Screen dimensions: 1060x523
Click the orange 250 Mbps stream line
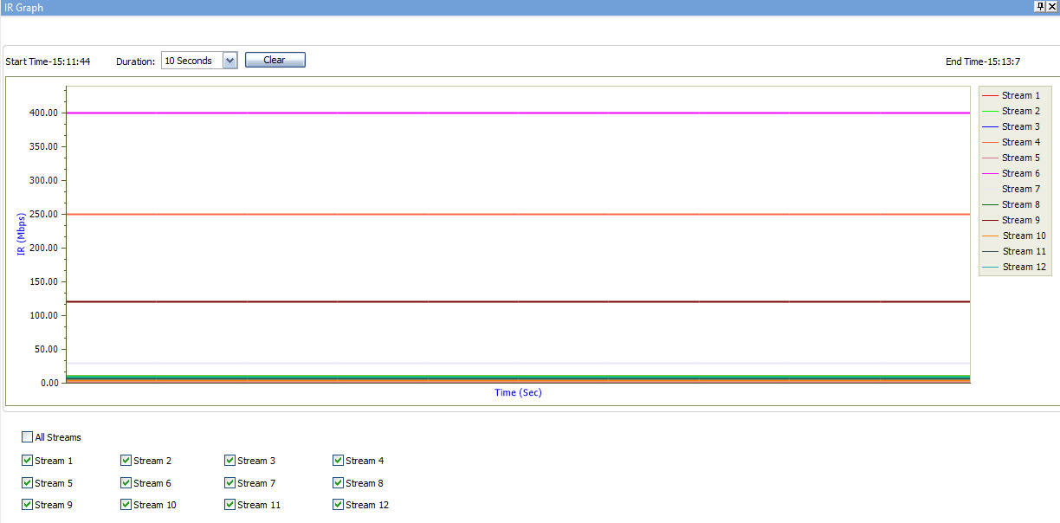tap(518, 214)
